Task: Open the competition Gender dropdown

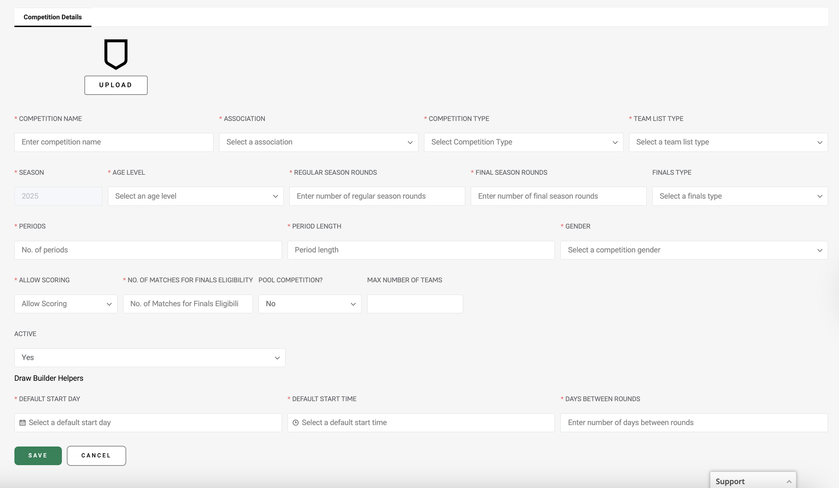Action: (694, 250)
